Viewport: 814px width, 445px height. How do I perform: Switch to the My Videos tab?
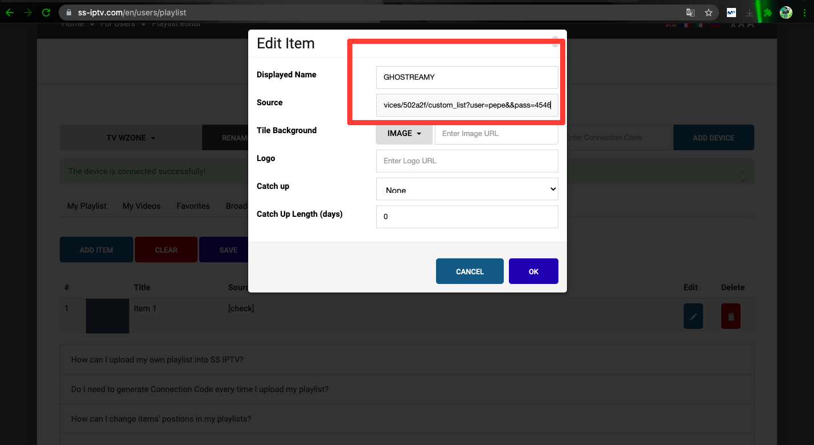141,206
